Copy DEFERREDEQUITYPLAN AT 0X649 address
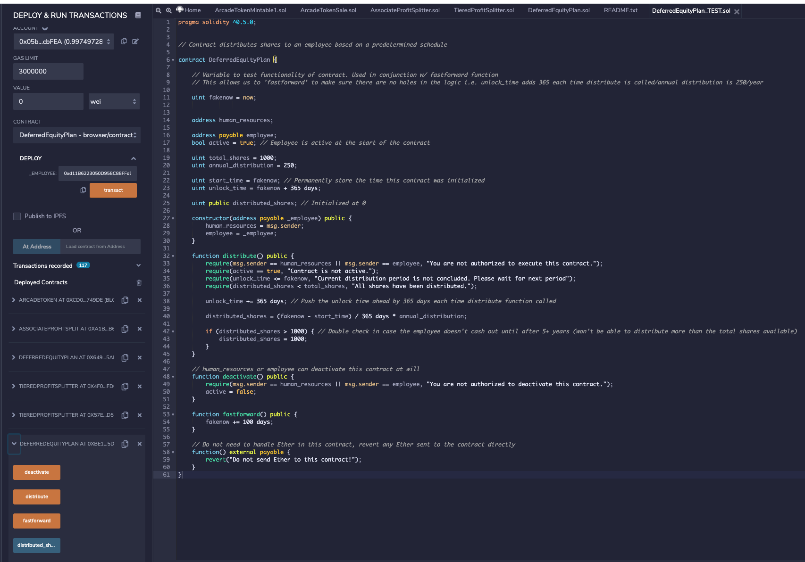 [x=125, y=358]
